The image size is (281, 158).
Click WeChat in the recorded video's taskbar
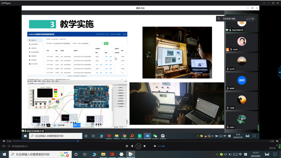click(155, 136)
